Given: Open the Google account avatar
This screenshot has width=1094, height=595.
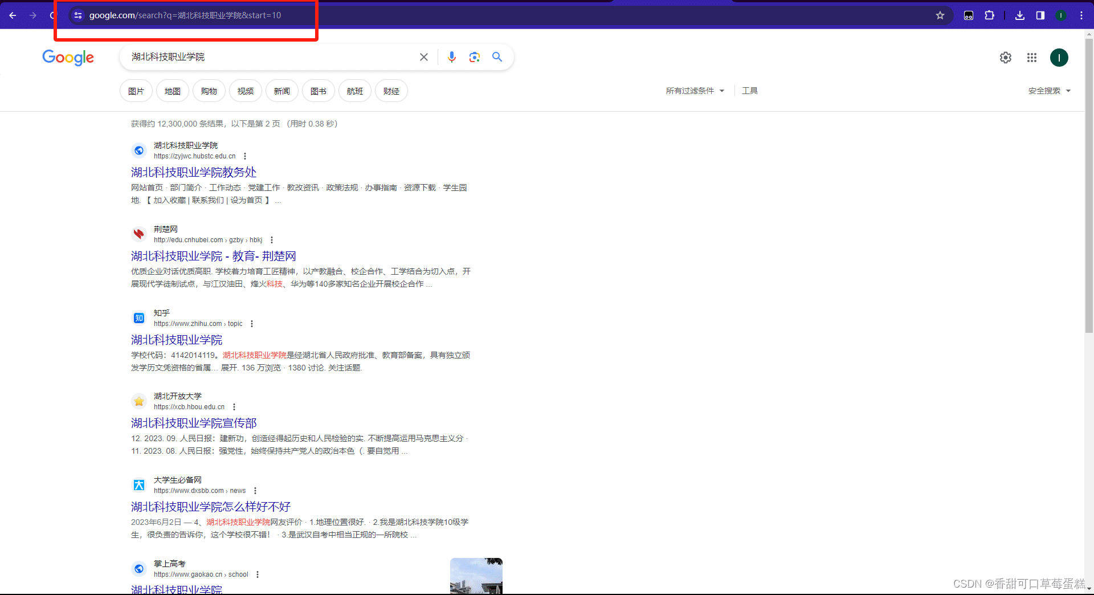Looking at the screenshot, I should click(x=1059, y=58).
